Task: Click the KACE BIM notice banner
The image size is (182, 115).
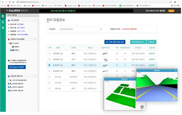Action: [x=86, y=11]
